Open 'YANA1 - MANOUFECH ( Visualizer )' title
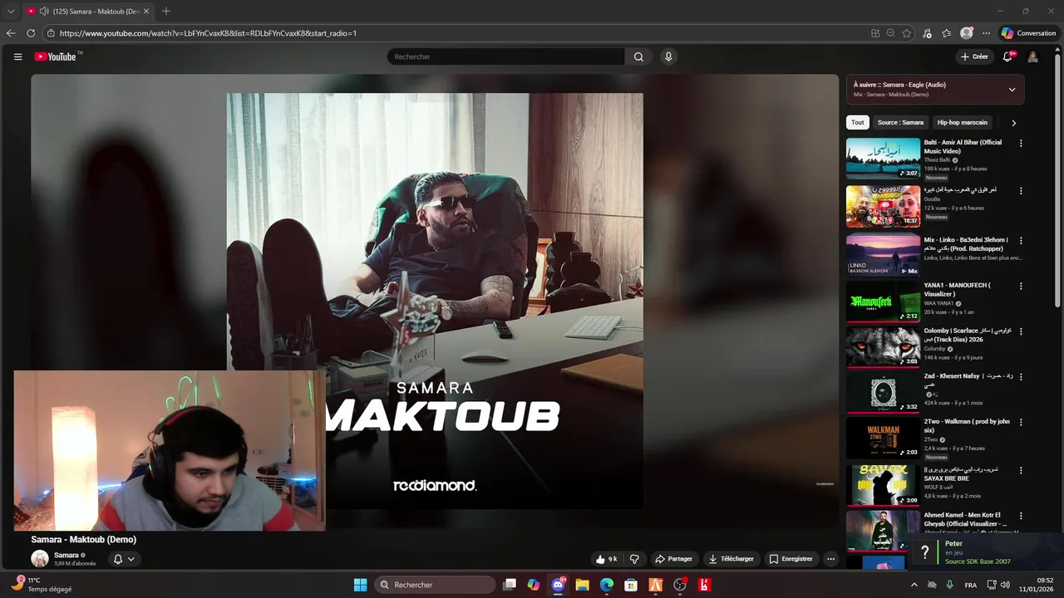Image resolution: width=1064 pixels, height=598 pixels. click(x=958, y=289)
